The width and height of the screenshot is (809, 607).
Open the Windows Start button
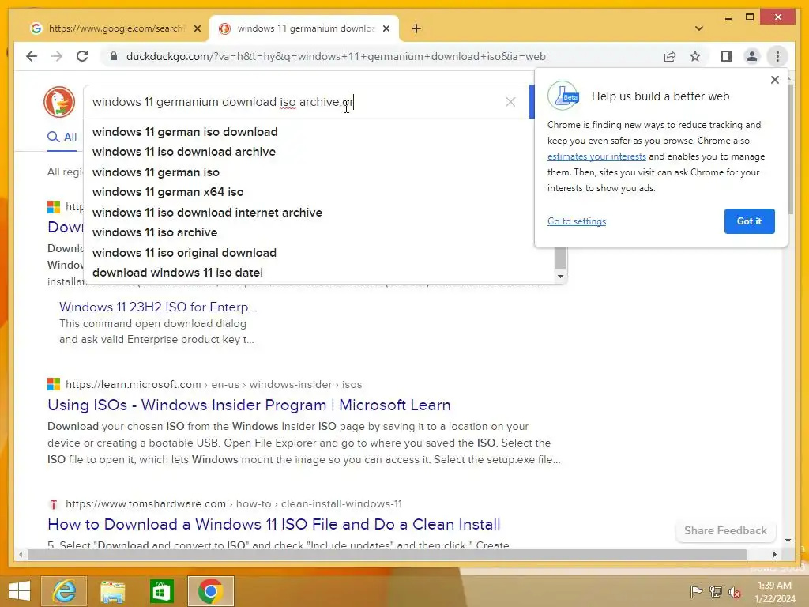click(20, 591)
